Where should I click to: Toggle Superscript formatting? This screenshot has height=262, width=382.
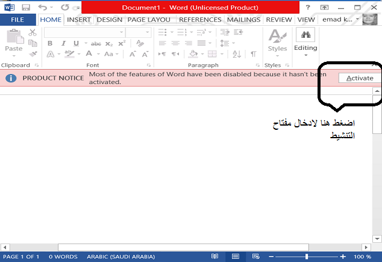[x=122, y=43]
